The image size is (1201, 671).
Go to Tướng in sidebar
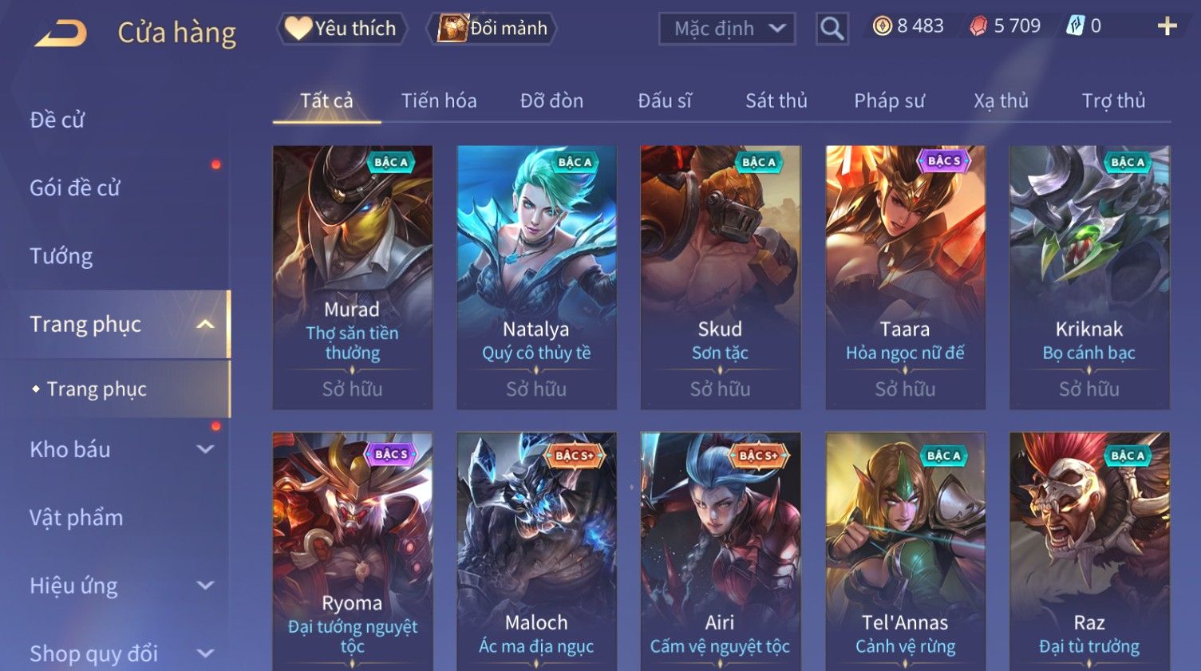pyautogui.click(x=61, y=256)
